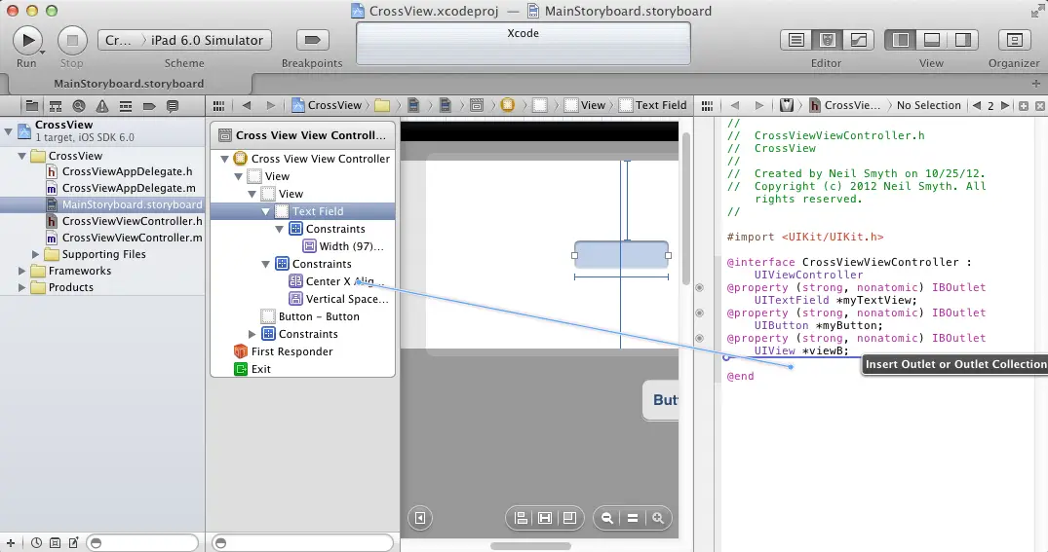The width and height of the screenshot is (1048, 552).
Task: Open the Issue navigator icon
Action: [101, 105]
